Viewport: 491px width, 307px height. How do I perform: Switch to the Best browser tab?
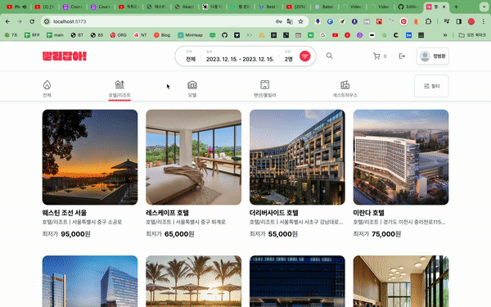pos(268,7)
